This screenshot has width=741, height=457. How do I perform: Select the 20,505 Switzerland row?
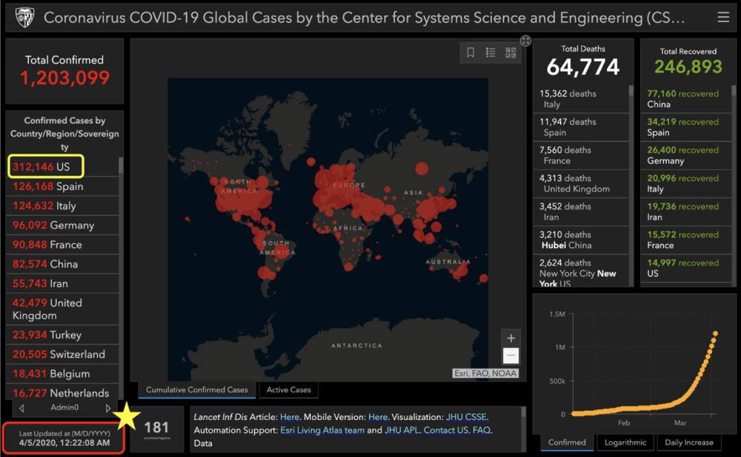click(x=62, y=354)
